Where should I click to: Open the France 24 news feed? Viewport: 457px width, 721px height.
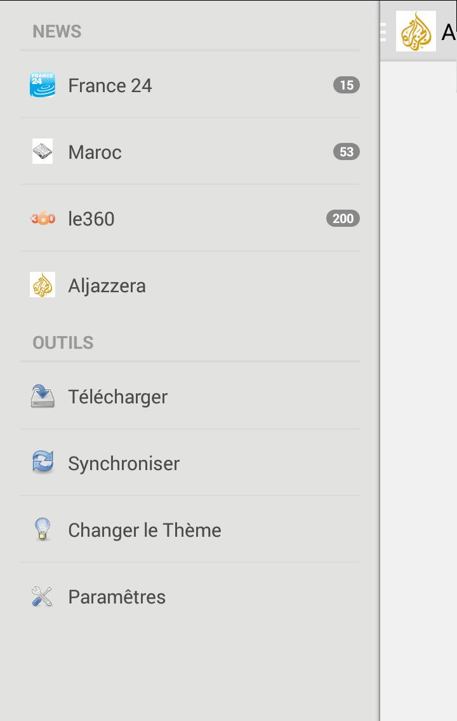point(110,86)
